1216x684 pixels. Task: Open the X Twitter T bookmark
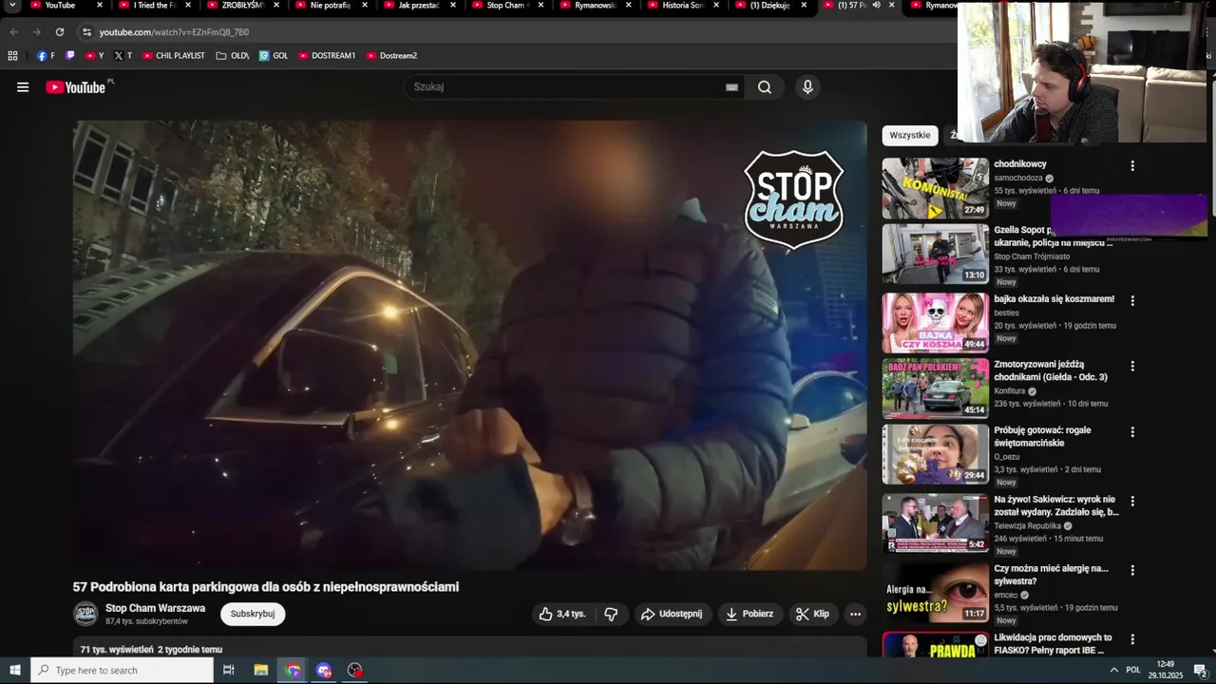[123, 56]
